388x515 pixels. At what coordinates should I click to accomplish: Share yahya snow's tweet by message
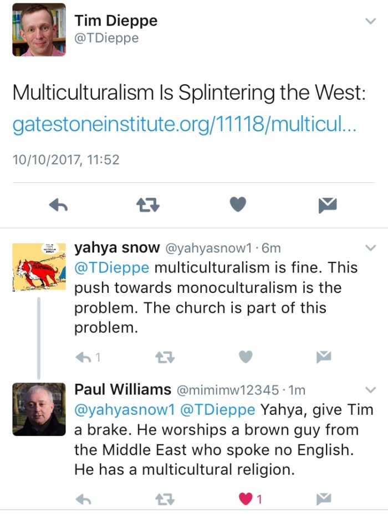click(324, 358)
